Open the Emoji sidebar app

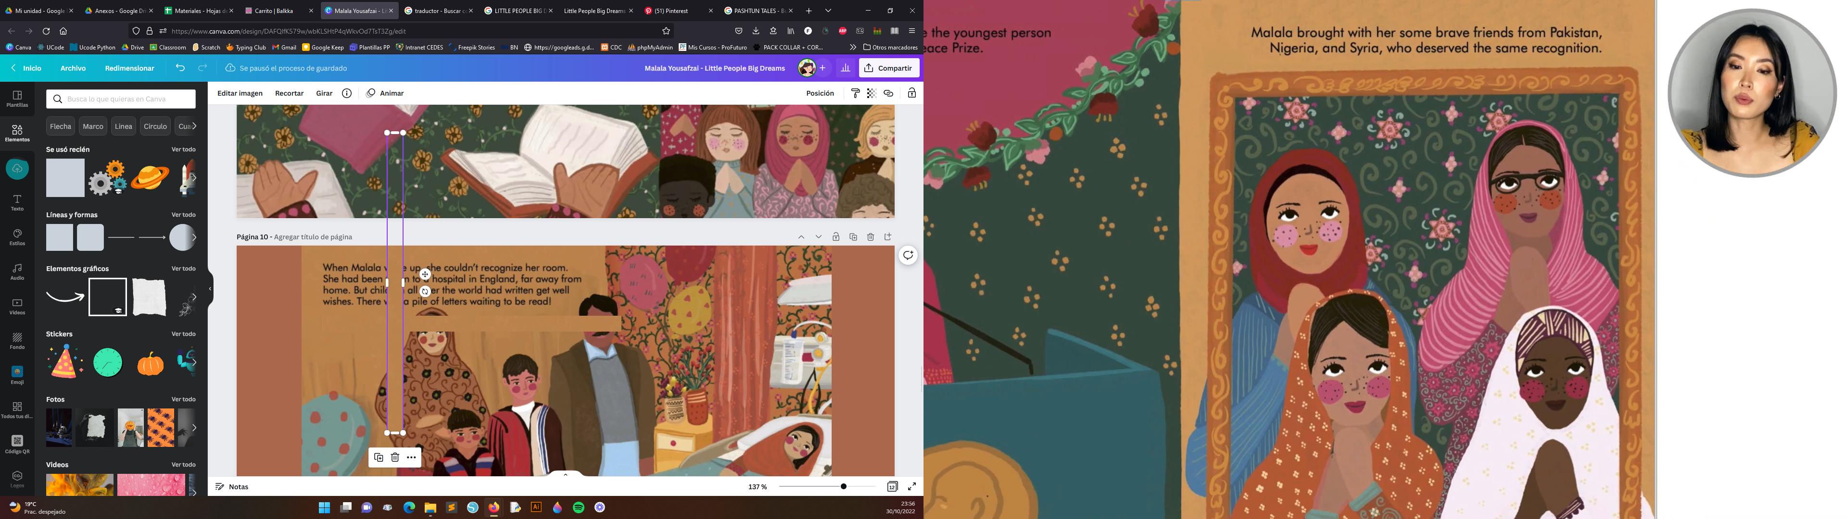pos(17,375)
